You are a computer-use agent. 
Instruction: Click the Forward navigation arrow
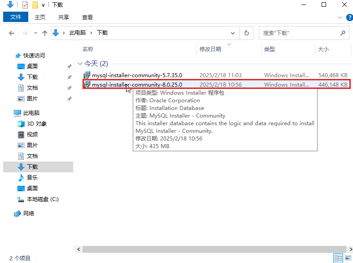click(25, 33)
